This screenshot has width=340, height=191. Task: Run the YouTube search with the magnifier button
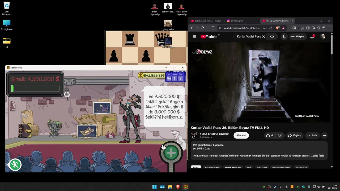tap(272, 37)
